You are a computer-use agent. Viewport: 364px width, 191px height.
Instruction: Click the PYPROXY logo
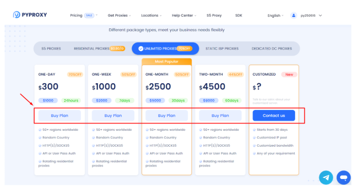click(x=30, y=15)
